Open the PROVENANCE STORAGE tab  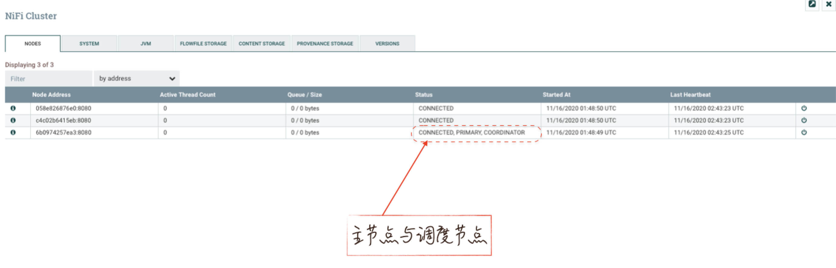point(325,44)
